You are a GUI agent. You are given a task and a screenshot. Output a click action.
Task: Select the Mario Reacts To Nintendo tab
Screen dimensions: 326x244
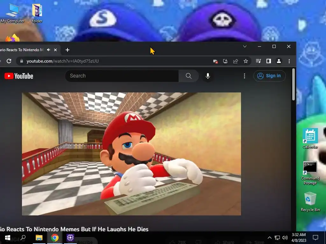click(x=22, y=50)
